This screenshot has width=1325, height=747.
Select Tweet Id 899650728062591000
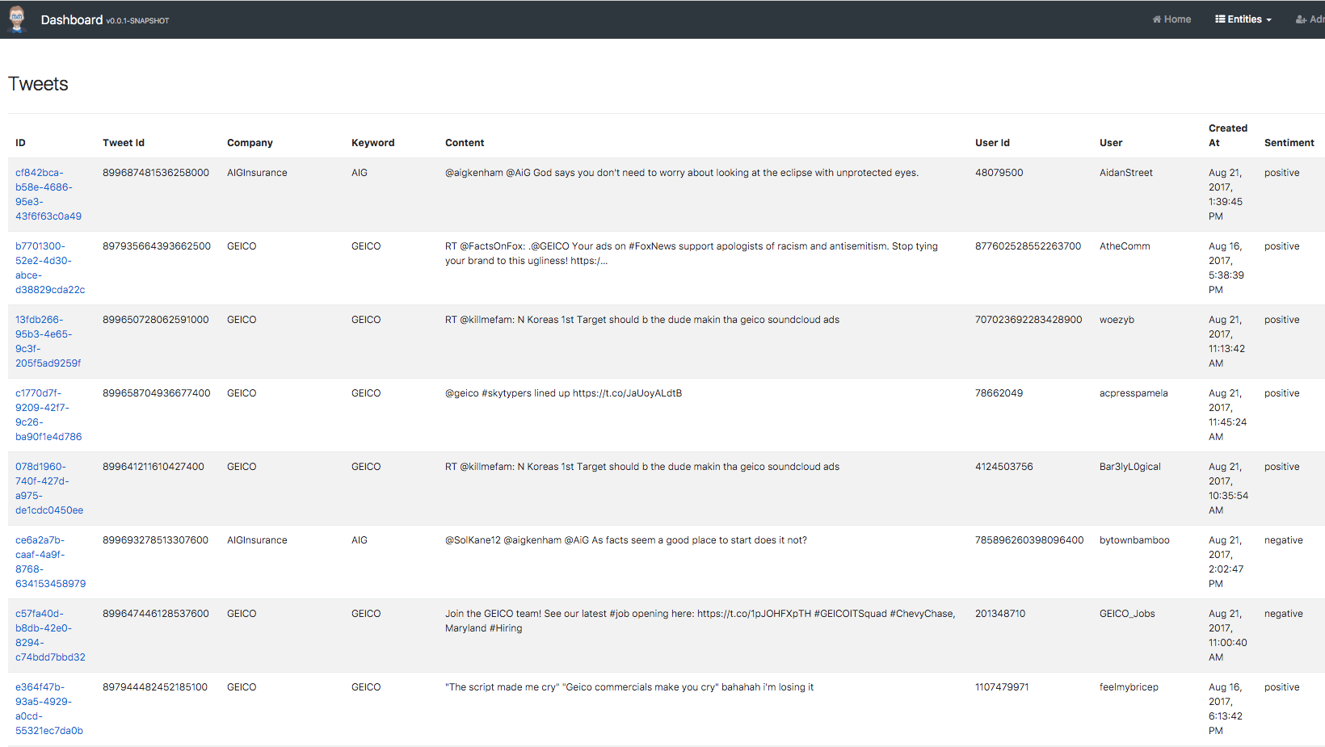click(x=156, y=320)
